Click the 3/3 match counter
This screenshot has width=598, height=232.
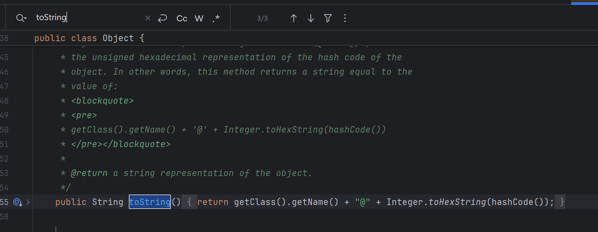click(x=262, y=18)
